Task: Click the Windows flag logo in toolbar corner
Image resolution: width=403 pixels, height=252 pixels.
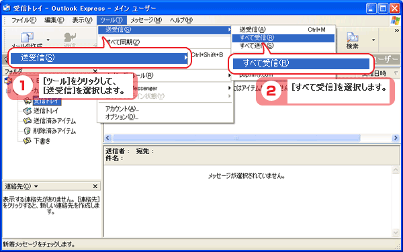Action: pos(395,20)
